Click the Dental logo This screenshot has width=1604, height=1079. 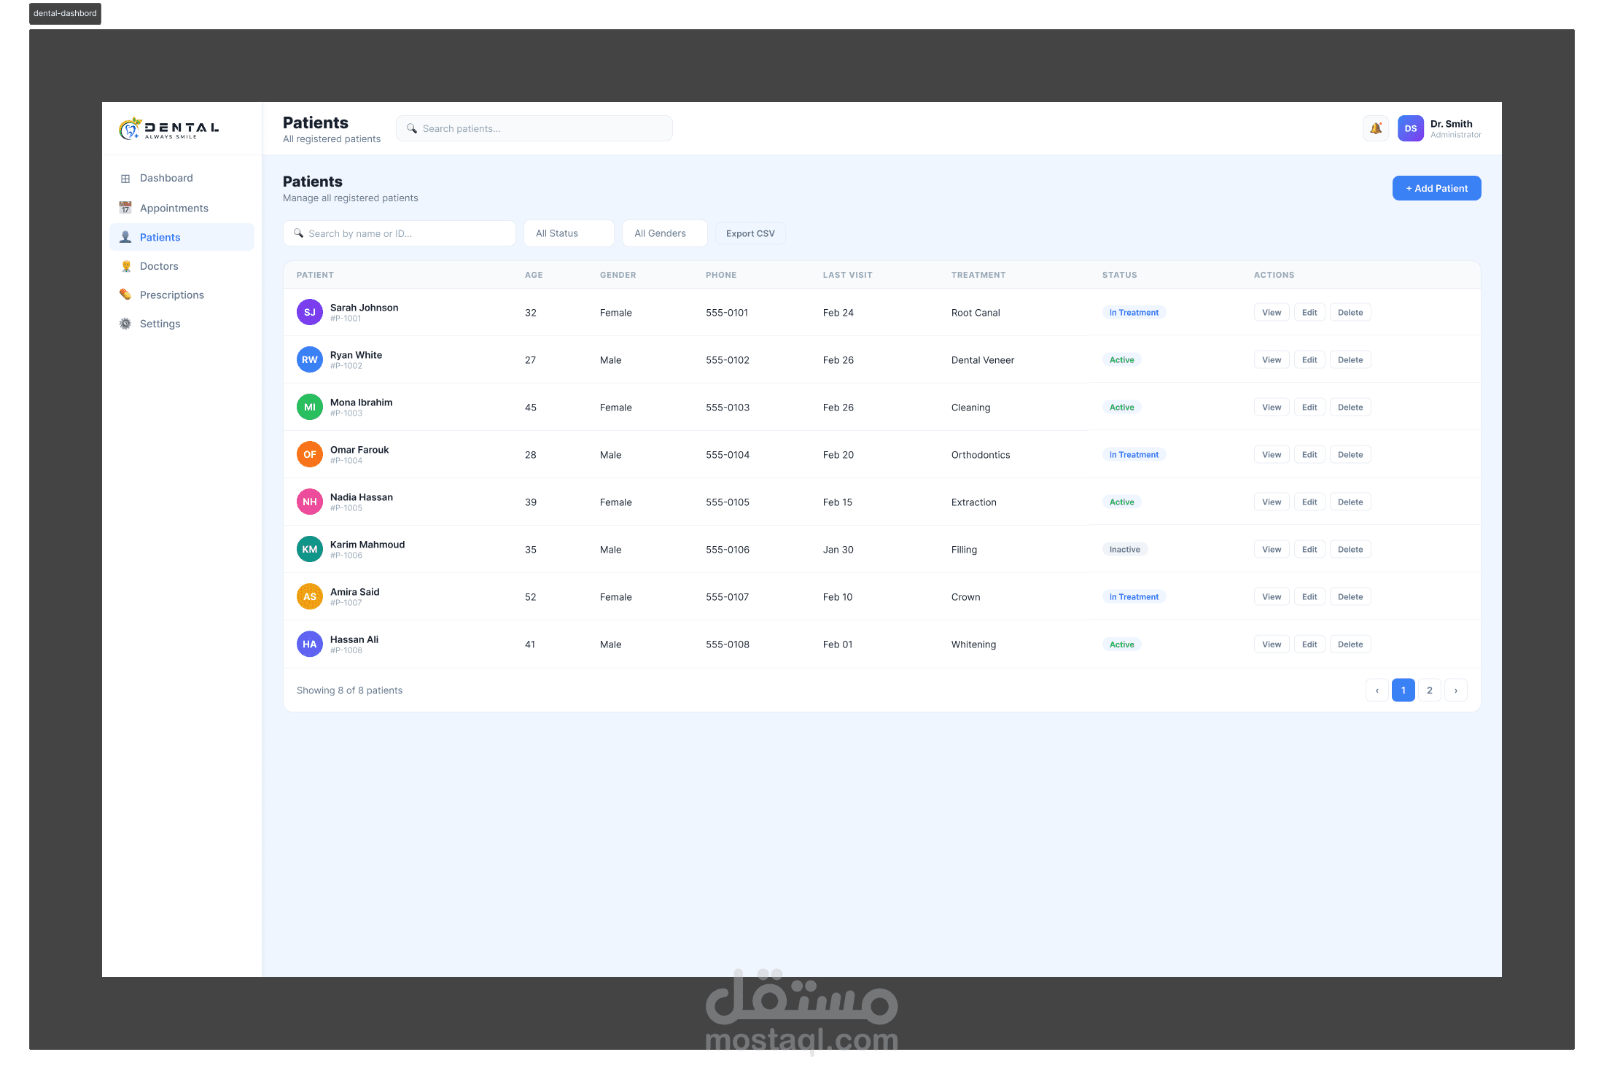(169, 128)
